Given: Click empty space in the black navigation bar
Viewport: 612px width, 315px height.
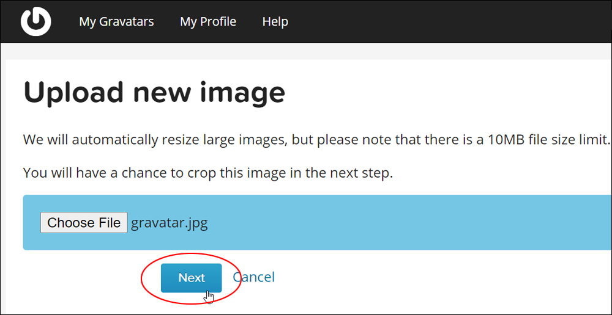Looking at the screenshot, I should point(449,21).
